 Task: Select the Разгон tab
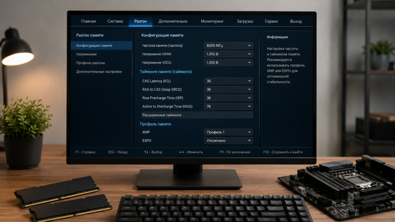click(140, 22)
